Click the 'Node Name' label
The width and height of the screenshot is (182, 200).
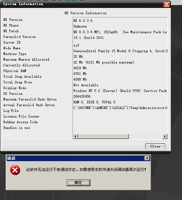coord(12,48)
